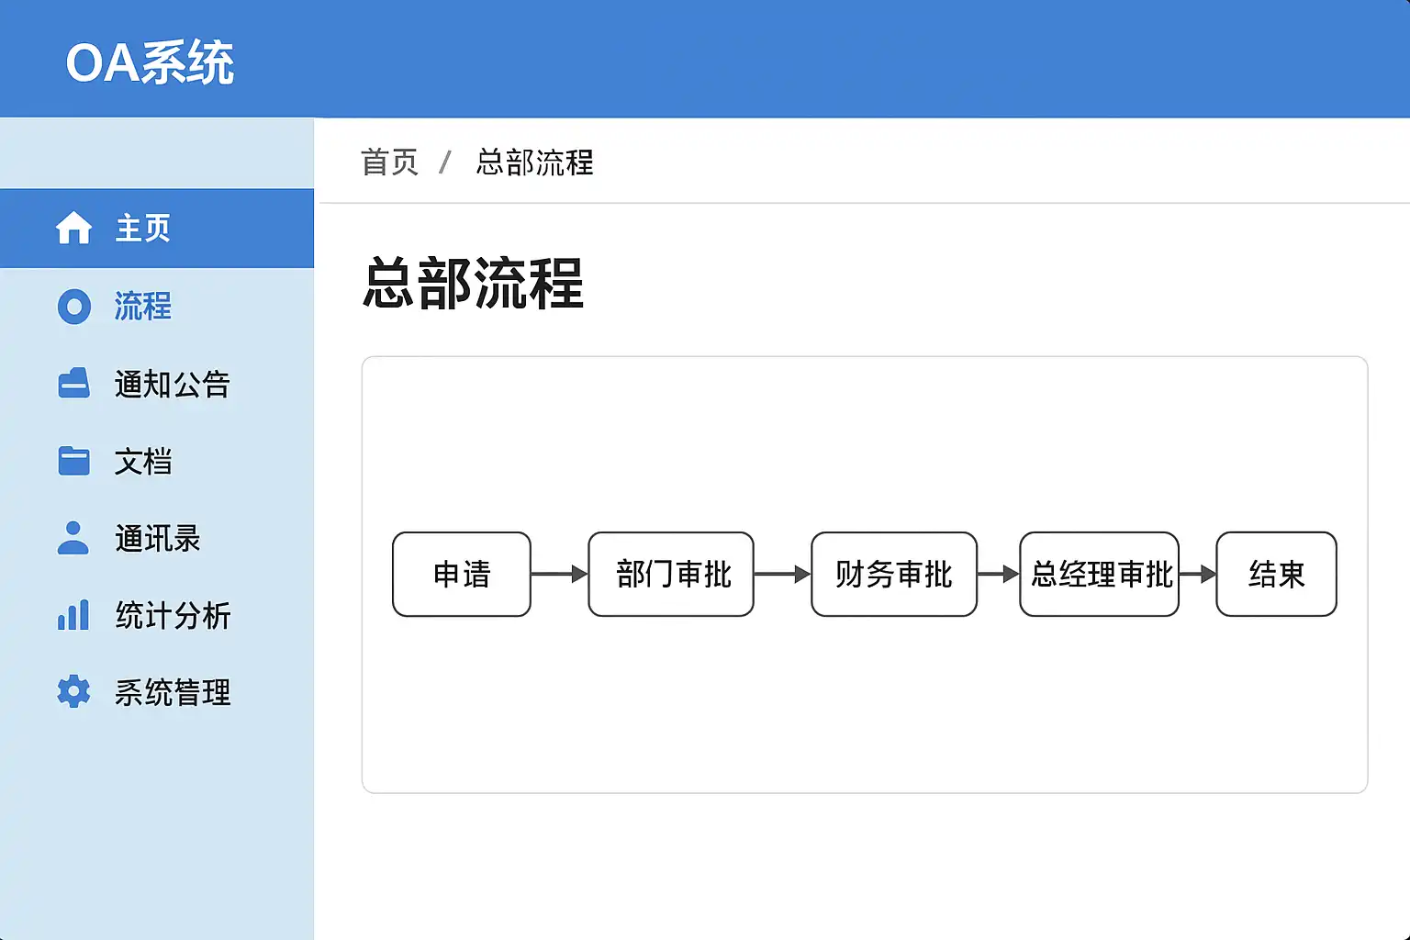
Task: Click 总部流程 in the breadcrumb trail
Action: [x=534, y=162]
